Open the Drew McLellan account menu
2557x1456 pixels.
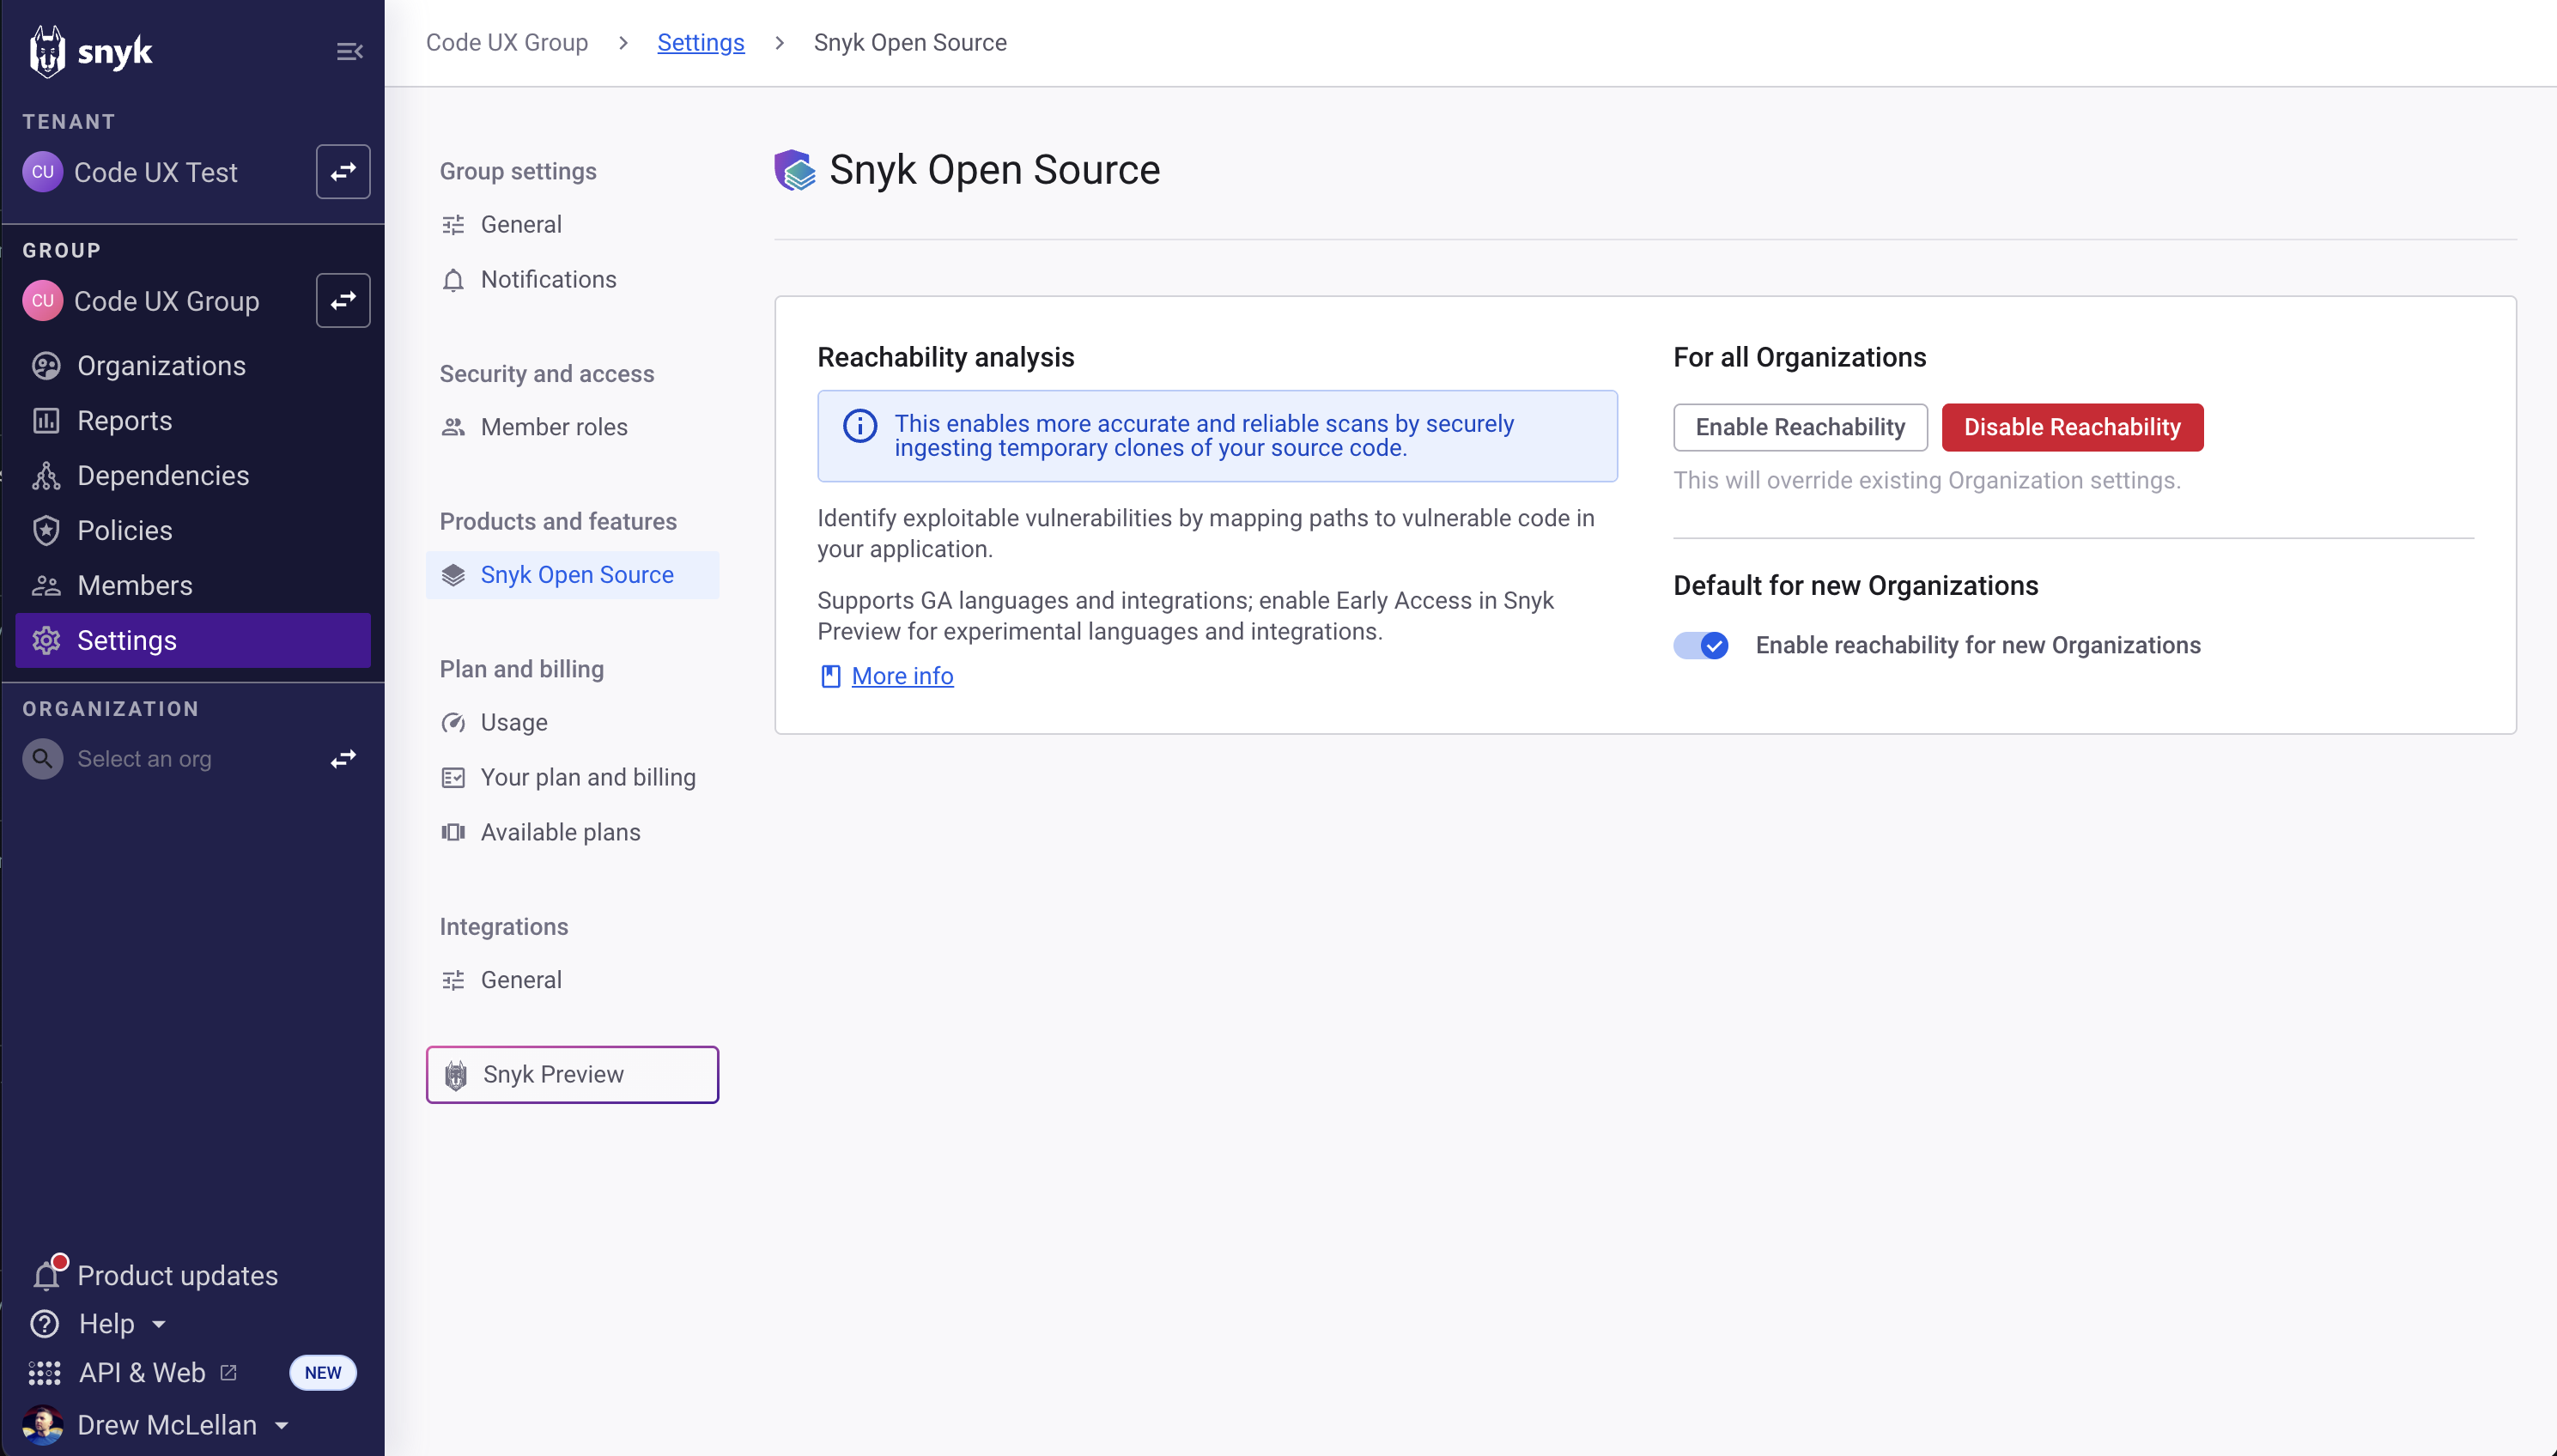166,1424
